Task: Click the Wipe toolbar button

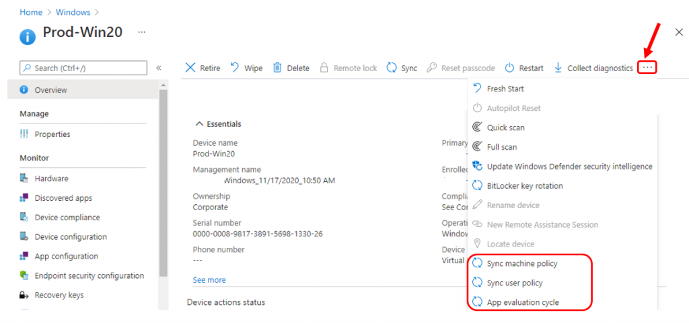Action: [x=246, y=68]
